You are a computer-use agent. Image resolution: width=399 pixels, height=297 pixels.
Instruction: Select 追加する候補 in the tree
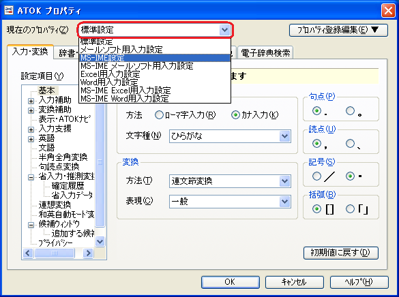point(73,233)
